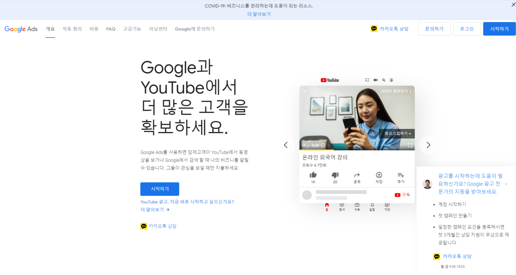Open the 고급기능 menu item
The height and width of the screenshot is (275, 516).
pyautogui.click(x=132, y=29)
